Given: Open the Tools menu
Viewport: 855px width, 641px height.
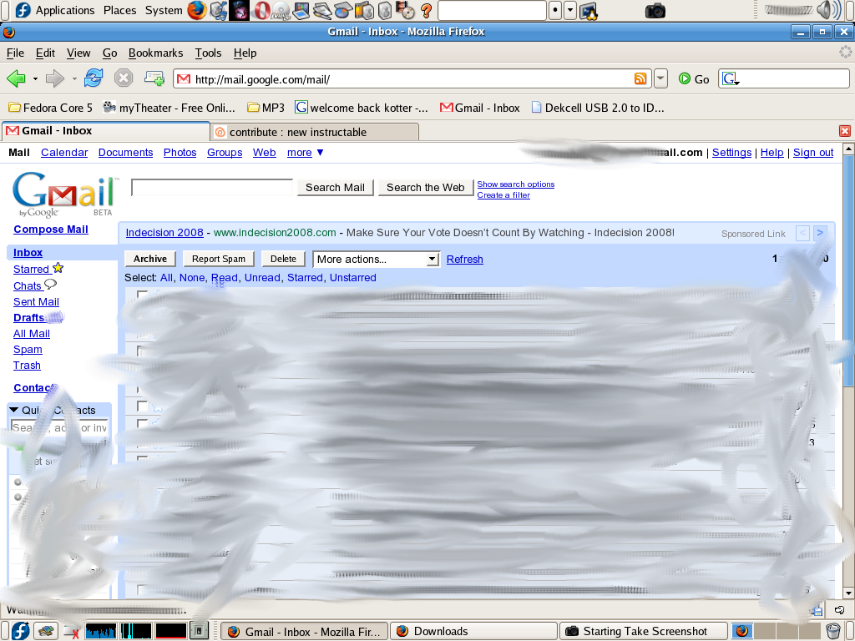Looking at the screenshot, I should (x=208, y=53).
